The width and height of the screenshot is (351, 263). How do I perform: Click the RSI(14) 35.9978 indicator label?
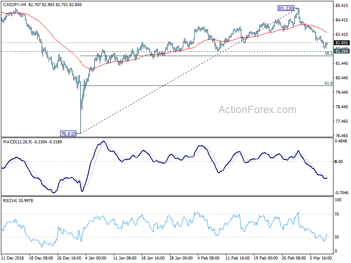18,201
